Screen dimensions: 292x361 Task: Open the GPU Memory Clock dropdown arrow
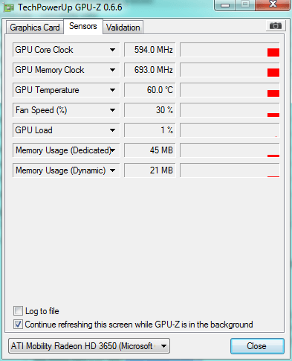tap(112, 70)
